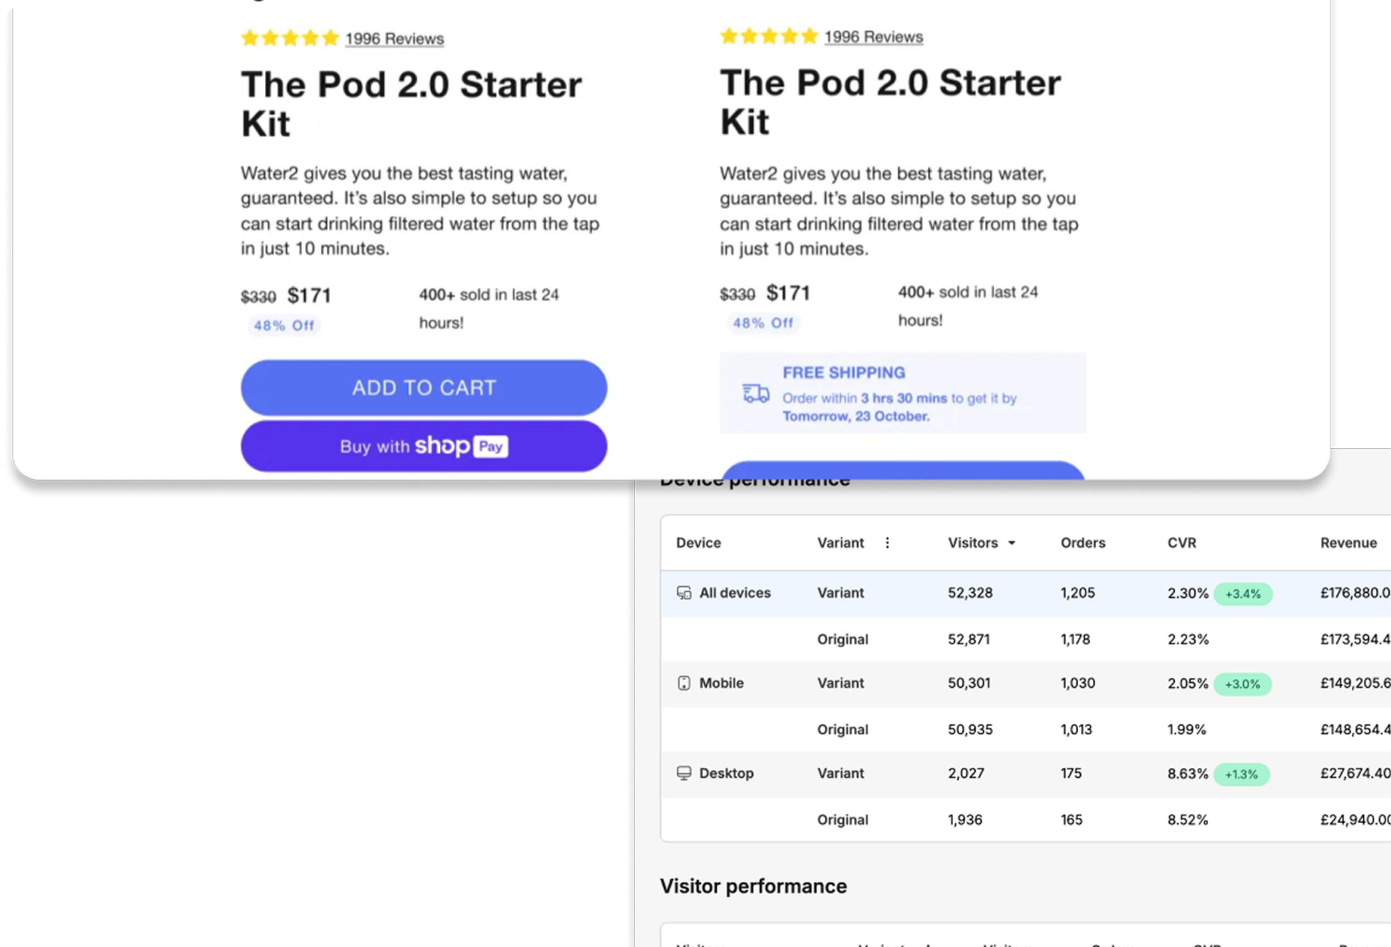The width and height of the screenshot is (1391, 947).
Task: Click the star rating in the FREE SHIPPING card
Action: pos(769,36)
